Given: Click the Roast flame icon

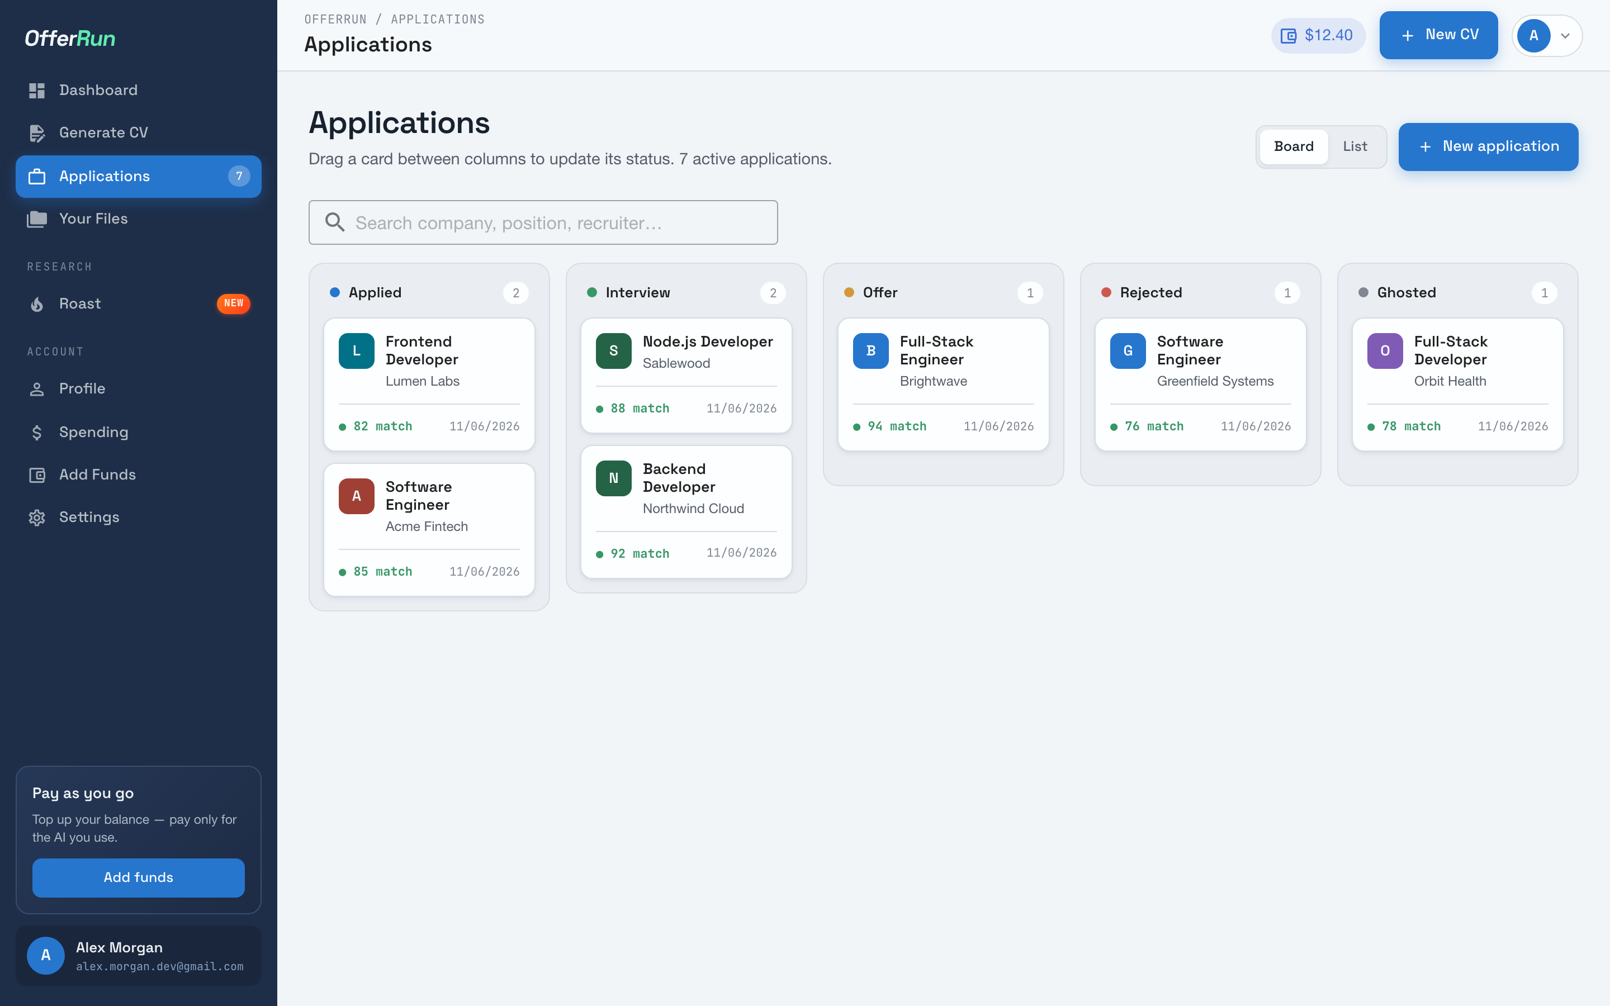Looking at the screenshot, I should (x=36, y=304).
